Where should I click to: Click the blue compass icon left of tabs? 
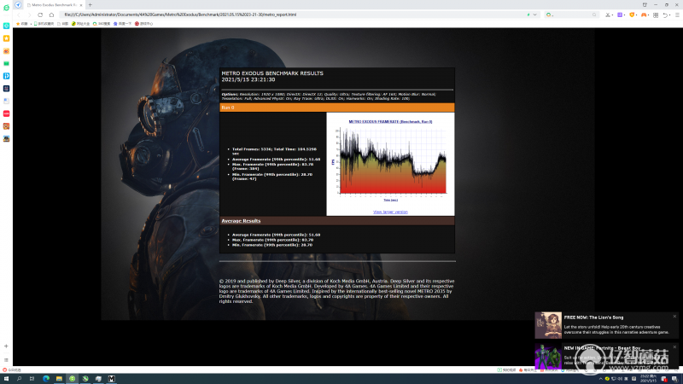(18, 5)
